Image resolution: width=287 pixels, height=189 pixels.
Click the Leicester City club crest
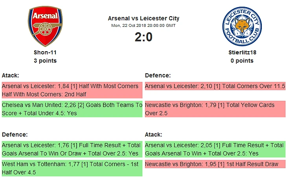coord(242,26)
